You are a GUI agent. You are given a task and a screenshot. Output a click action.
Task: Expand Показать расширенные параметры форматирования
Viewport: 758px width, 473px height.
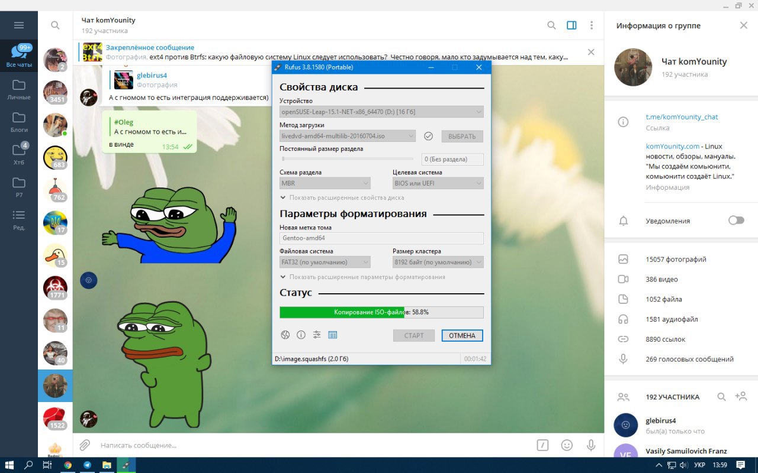point(363,277)
